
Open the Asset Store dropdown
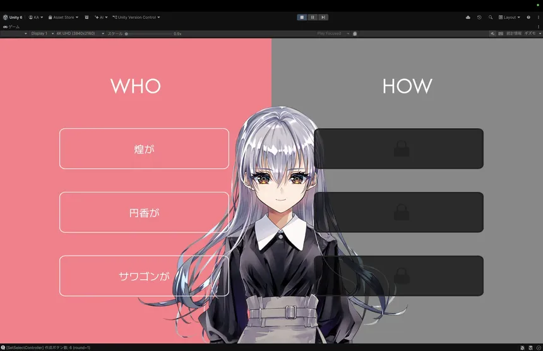[63, 17]
